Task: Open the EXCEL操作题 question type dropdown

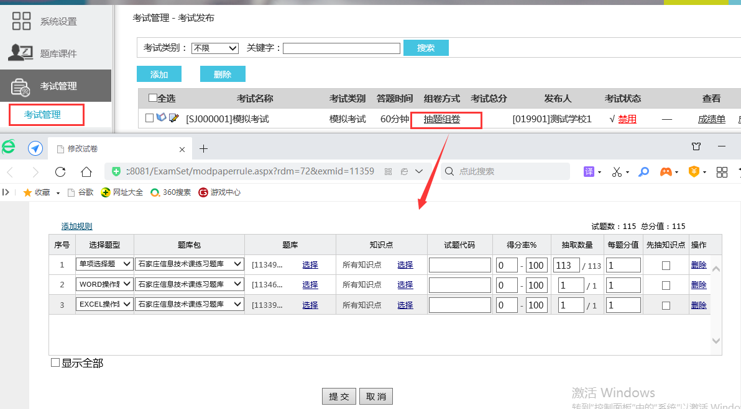Action: coord(104,304)
